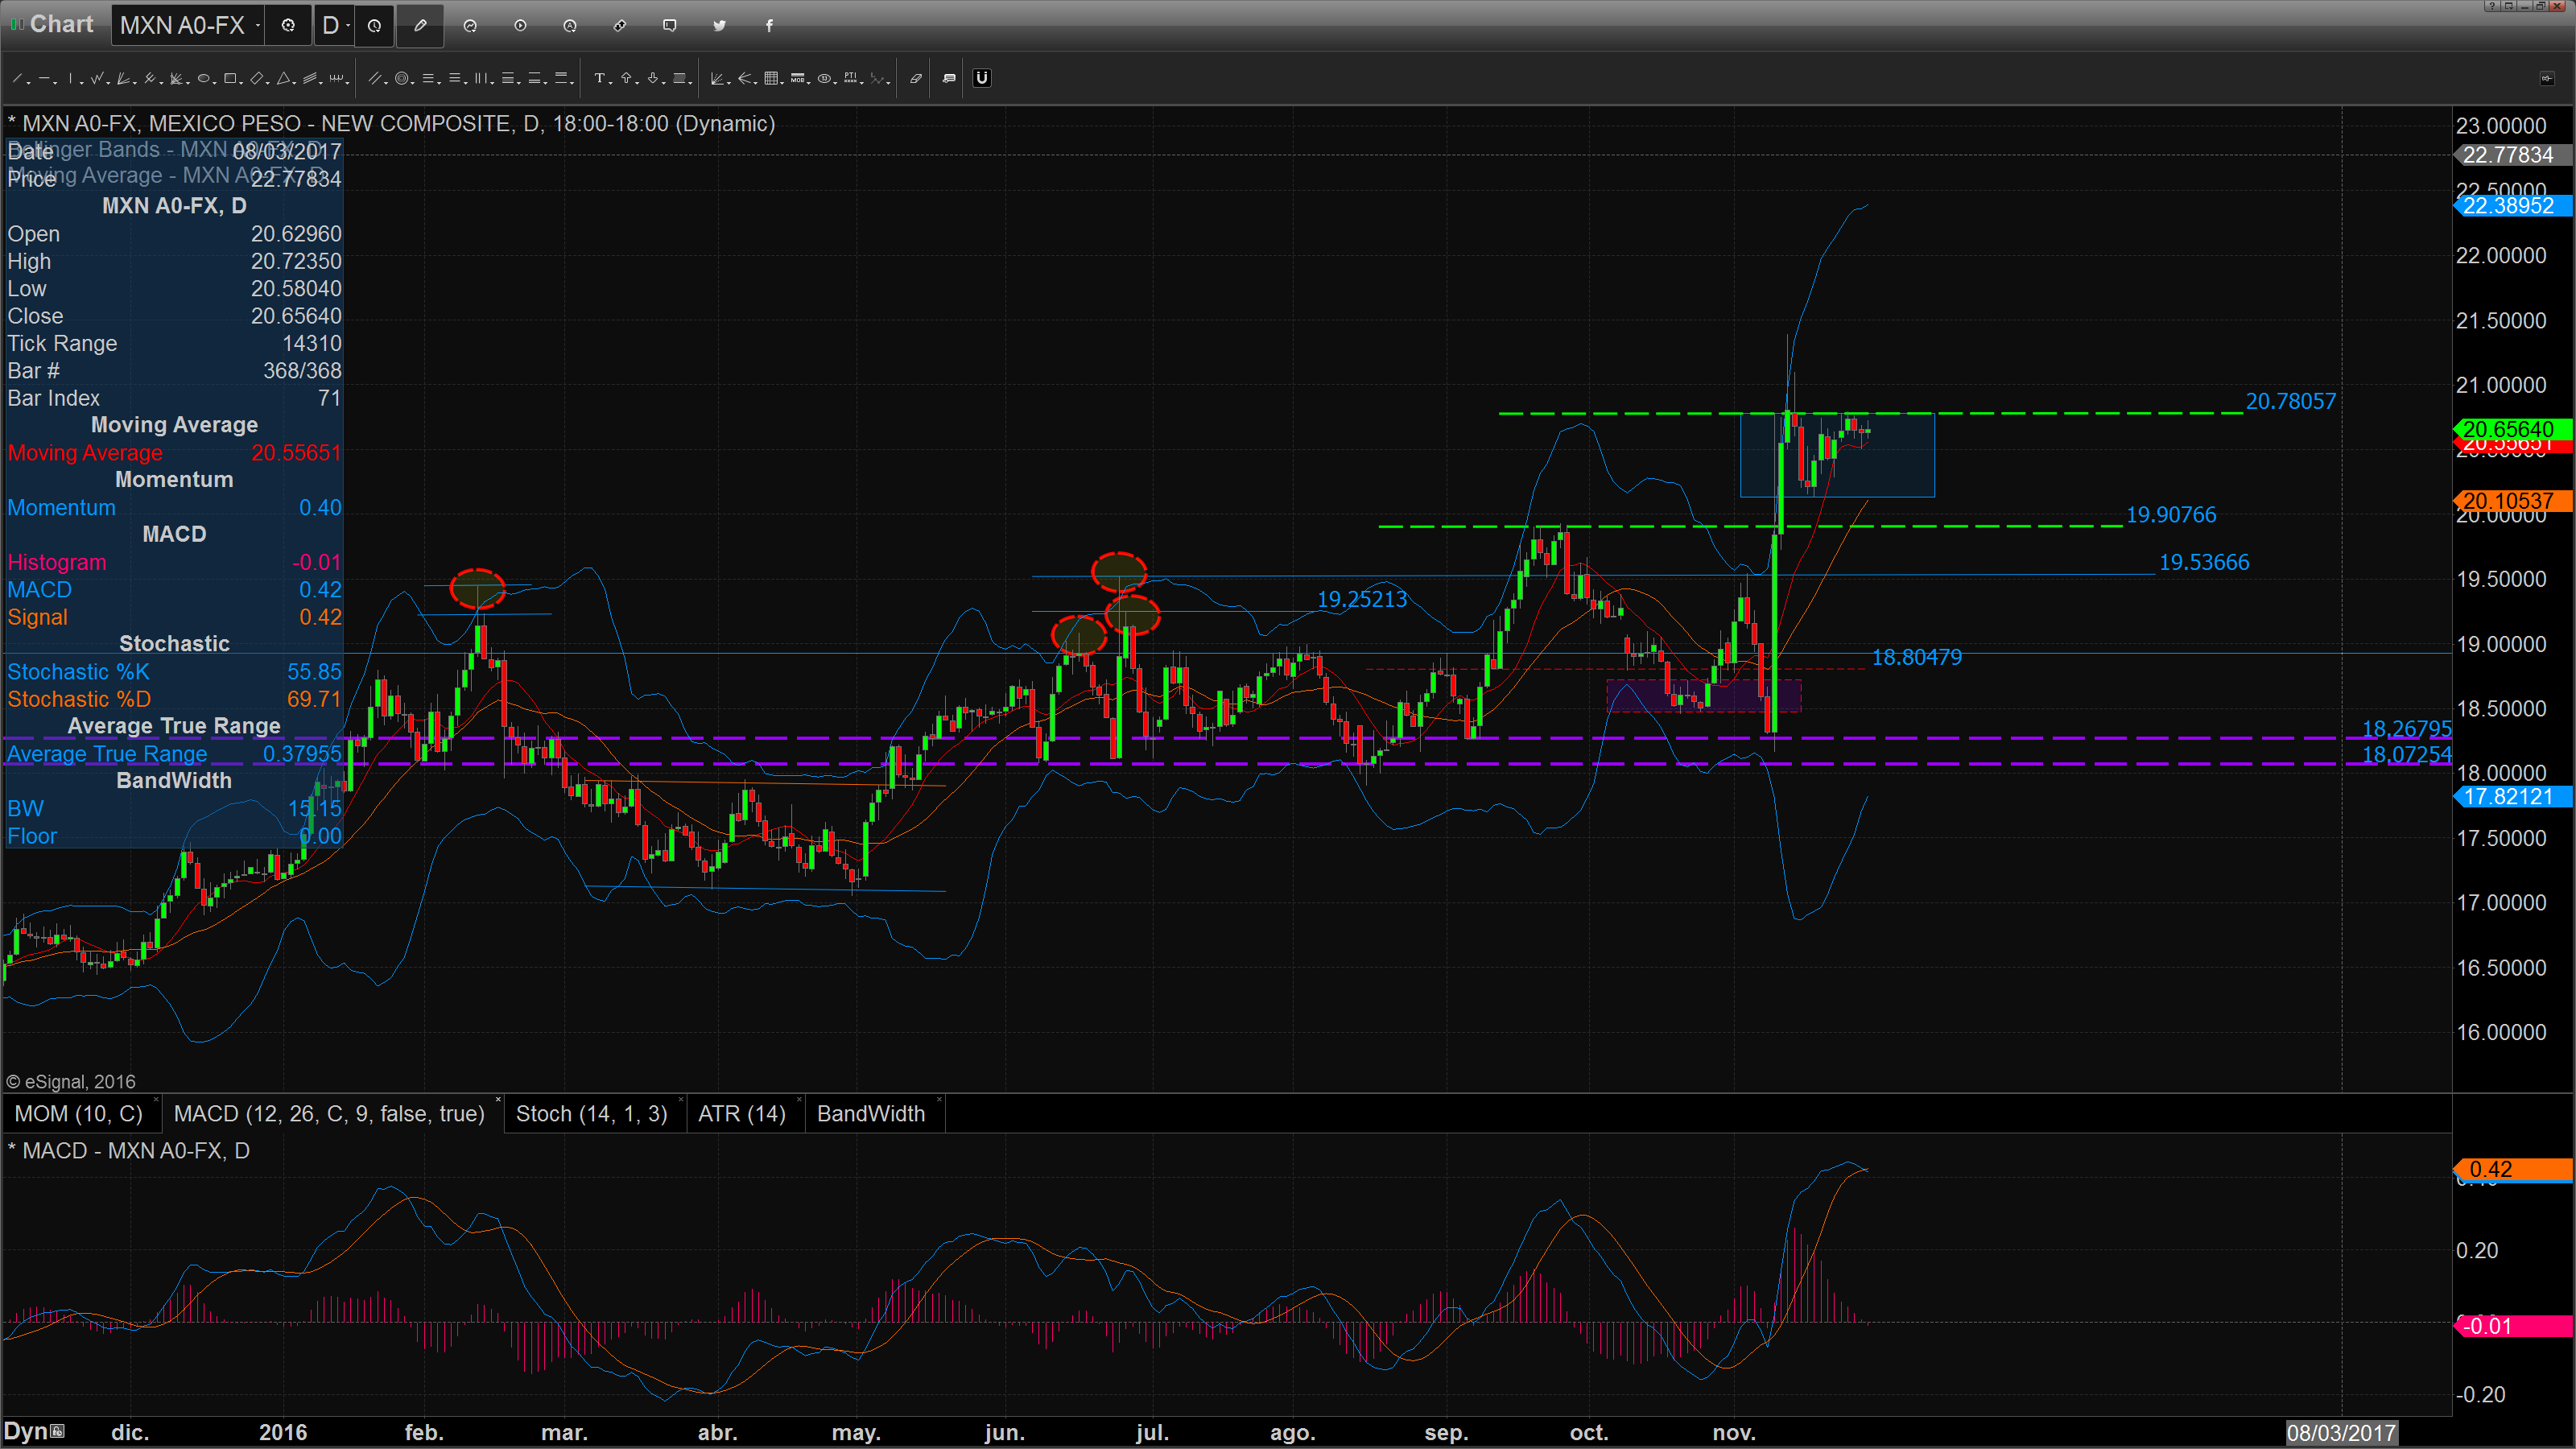Click the Stochastic %K value 55.85
2576x1449 pixels.
pos(314,672)
